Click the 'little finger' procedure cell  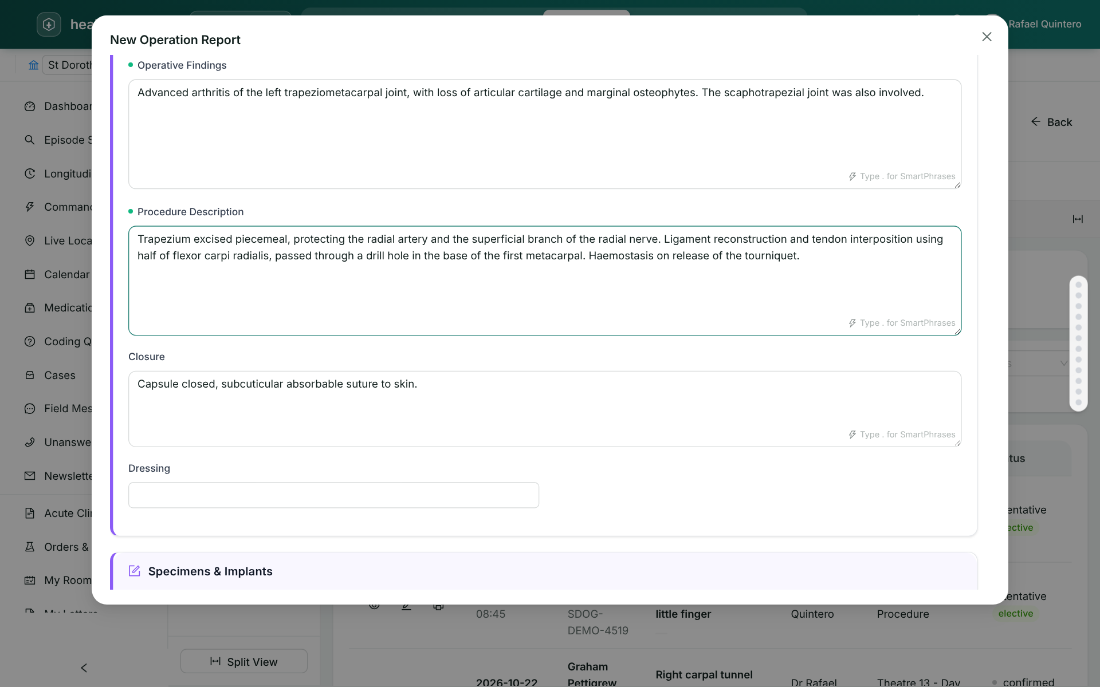pos(683,614)
